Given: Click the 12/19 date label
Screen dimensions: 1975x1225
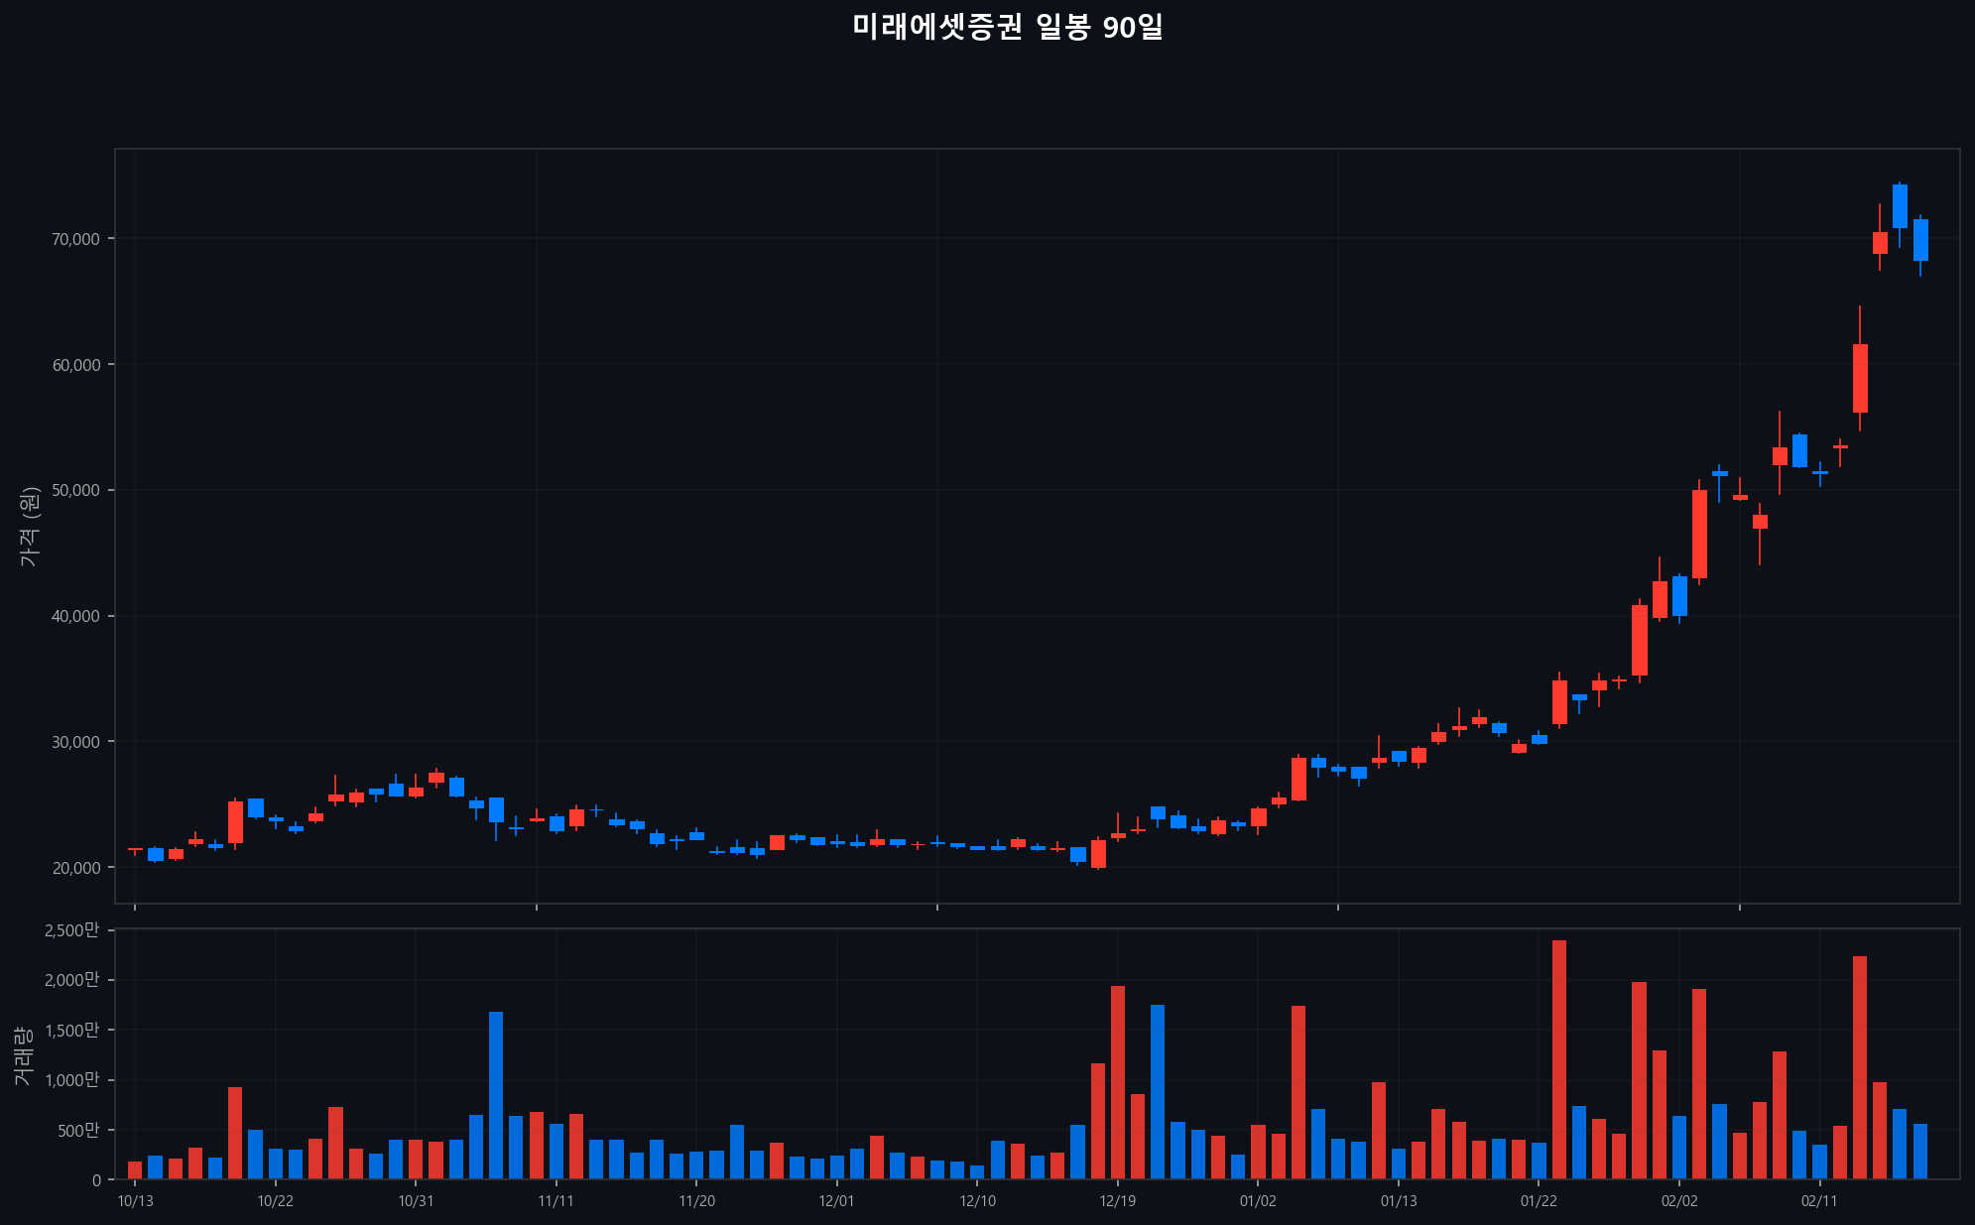Looking at the screenshot, I should point(1119,1202).
